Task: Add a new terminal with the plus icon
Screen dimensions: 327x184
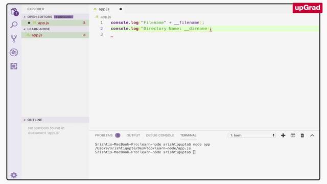Action: click(283, 135)
